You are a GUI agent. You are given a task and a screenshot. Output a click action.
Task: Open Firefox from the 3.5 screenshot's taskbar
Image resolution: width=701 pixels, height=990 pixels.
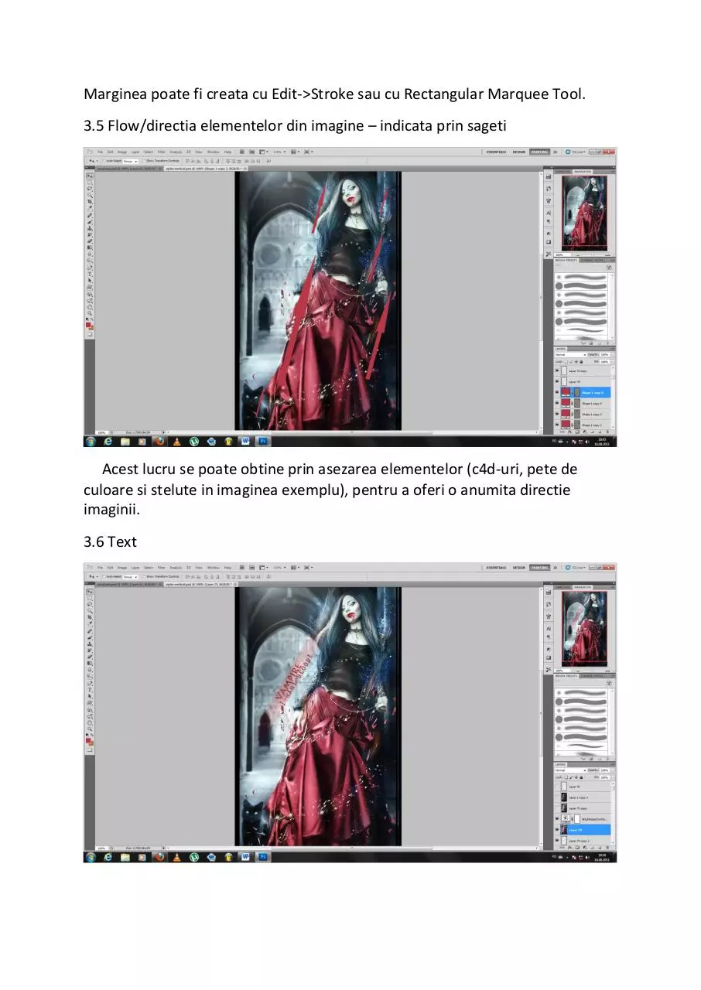[x=159, y=442]
